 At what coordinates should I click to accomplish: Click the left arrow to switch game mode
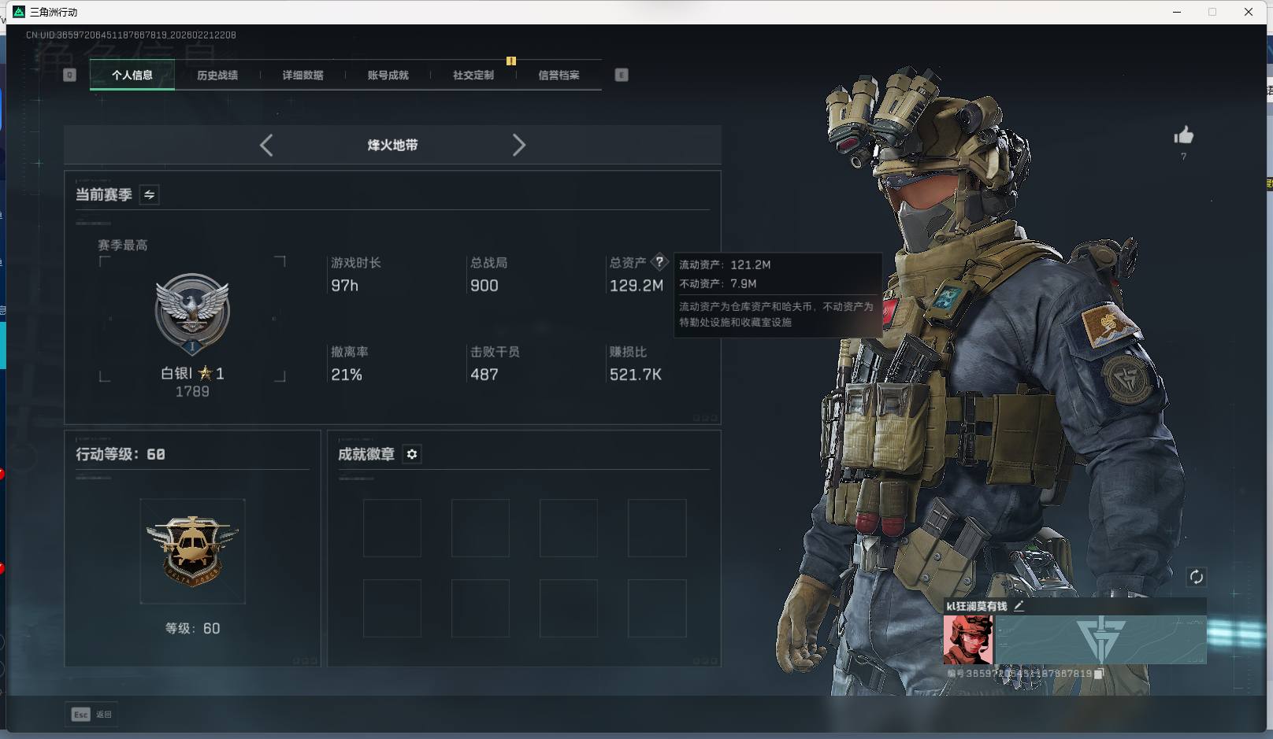pyautogui.click(x=265, y=145)
